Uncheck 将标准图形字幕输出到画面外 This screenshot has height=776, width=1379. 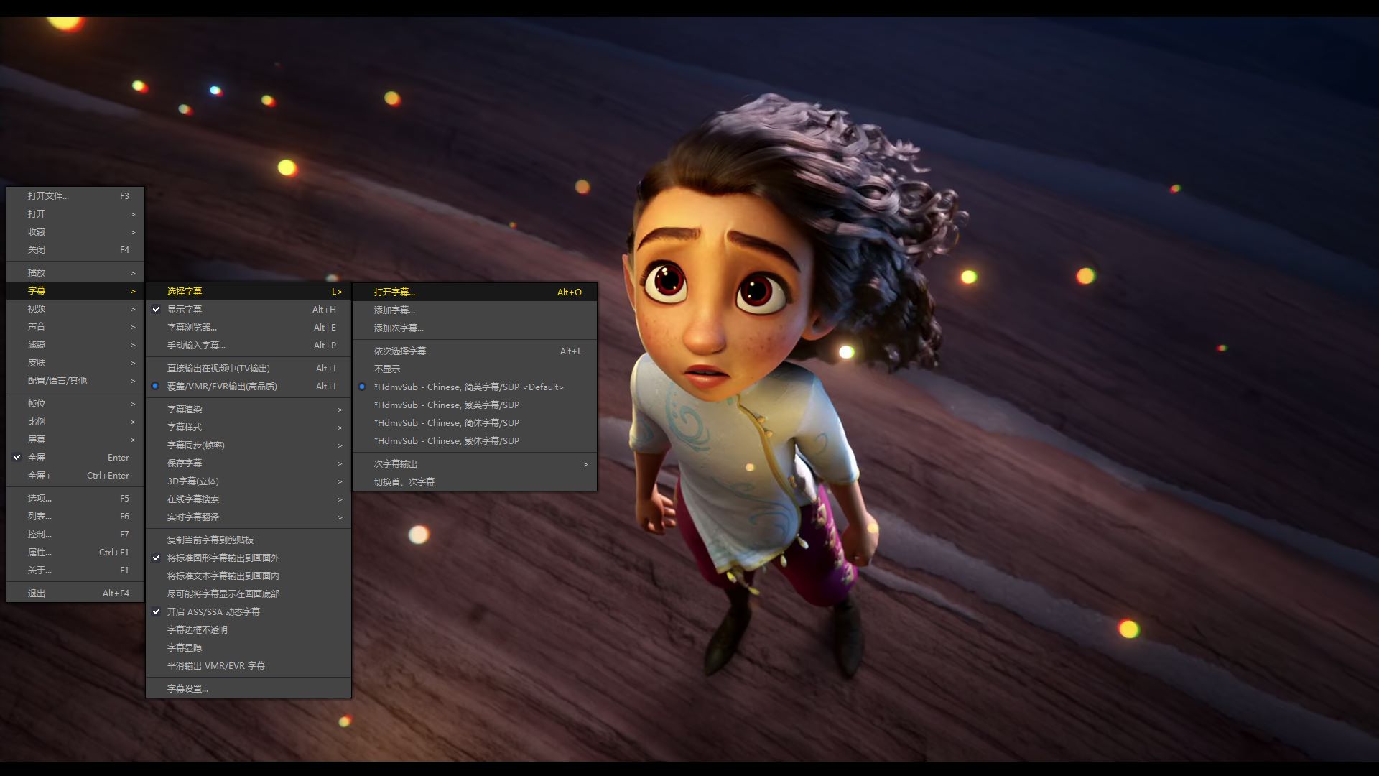point(223,558)
